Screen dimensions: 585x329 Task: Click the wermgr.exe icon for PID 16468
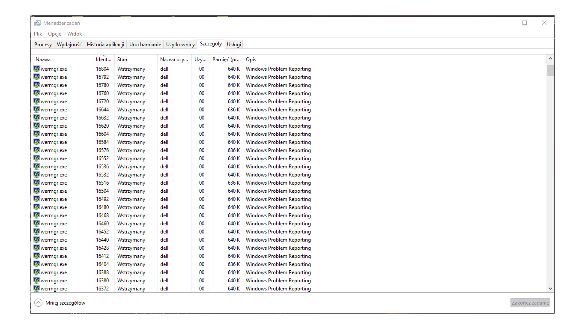tap(36, 215)
